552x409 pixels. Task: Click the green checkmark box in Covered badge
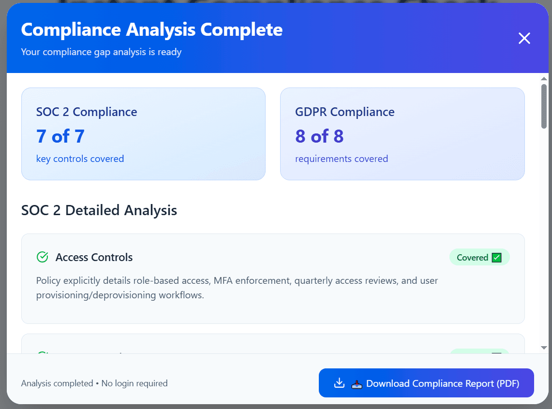click(496, 257)
